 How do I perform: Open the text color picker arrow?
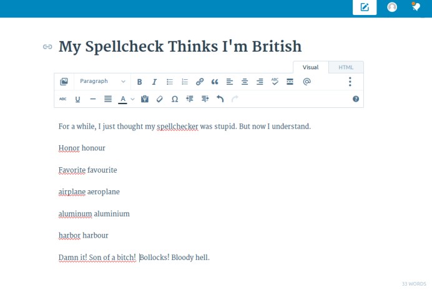pos(132,99)
